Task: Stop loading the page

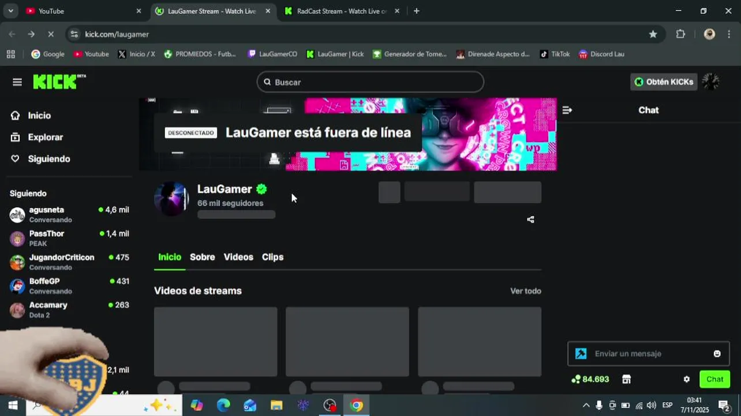Action: pos(51,34)
